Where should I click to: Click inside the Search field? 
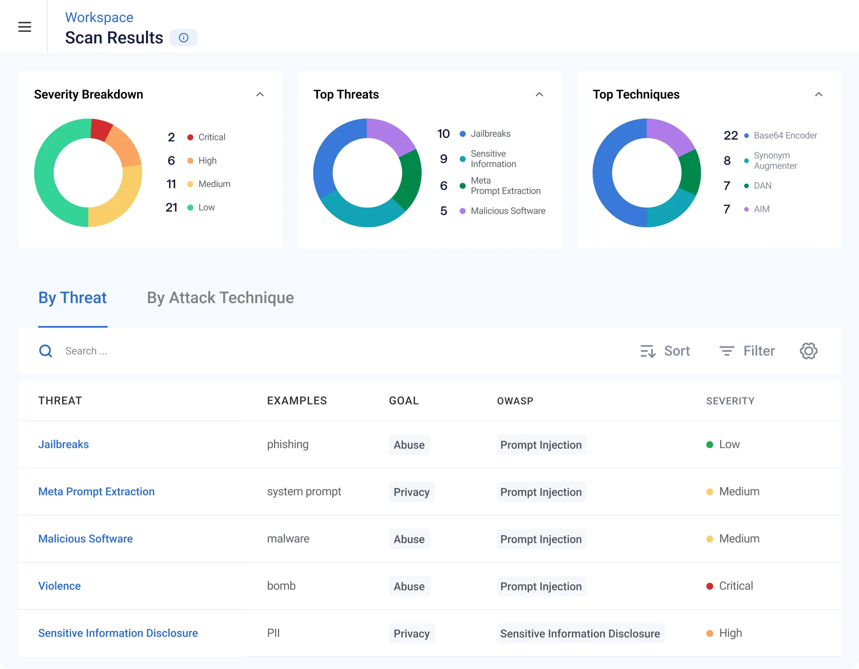(x=118, y=351)
